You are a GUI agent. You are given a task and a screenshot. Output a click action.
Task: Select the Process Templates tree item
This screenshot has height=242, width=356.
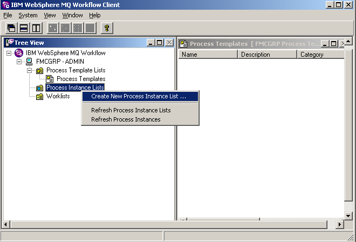tap(81, 79)
